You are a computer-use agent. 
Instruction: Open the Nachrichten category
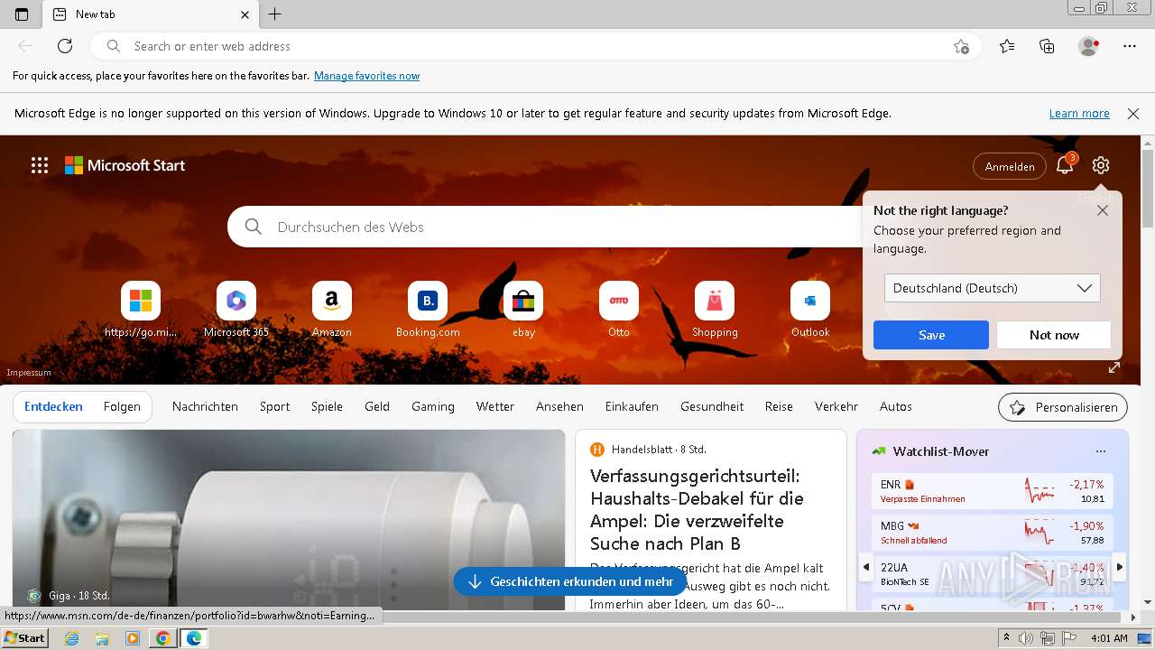point(205,407)
